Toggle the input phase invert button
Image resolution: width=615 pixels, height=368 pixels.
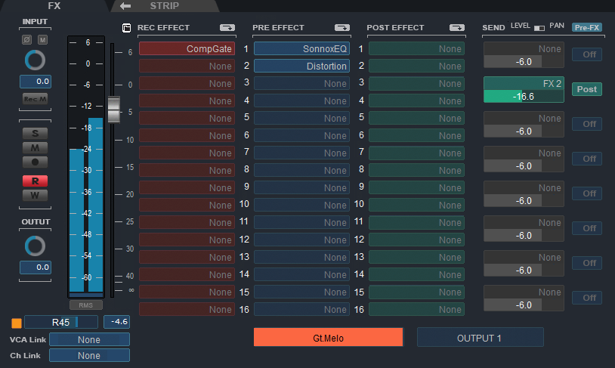pos(26,39)
